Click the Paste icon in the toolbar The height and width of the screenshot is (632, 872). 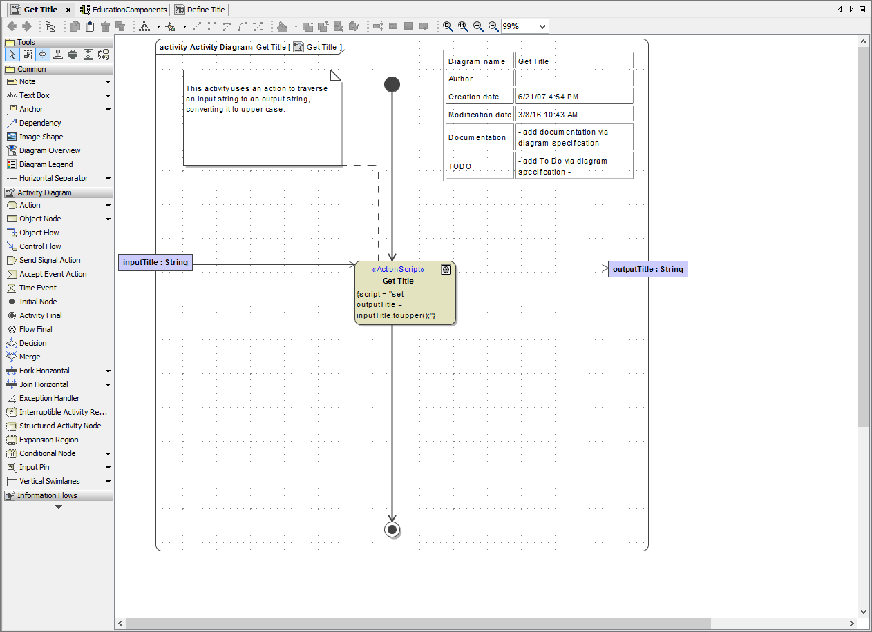coord(90,26)
